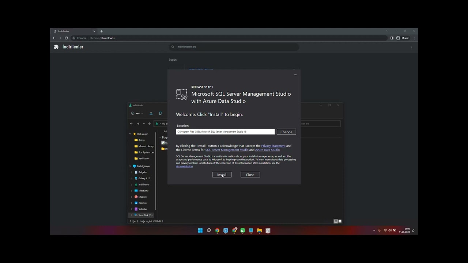This screenshot has height=263, width=468.
Task: Expand the Resimler tree node
Action: pyautogui.click(x=132, y=203)
